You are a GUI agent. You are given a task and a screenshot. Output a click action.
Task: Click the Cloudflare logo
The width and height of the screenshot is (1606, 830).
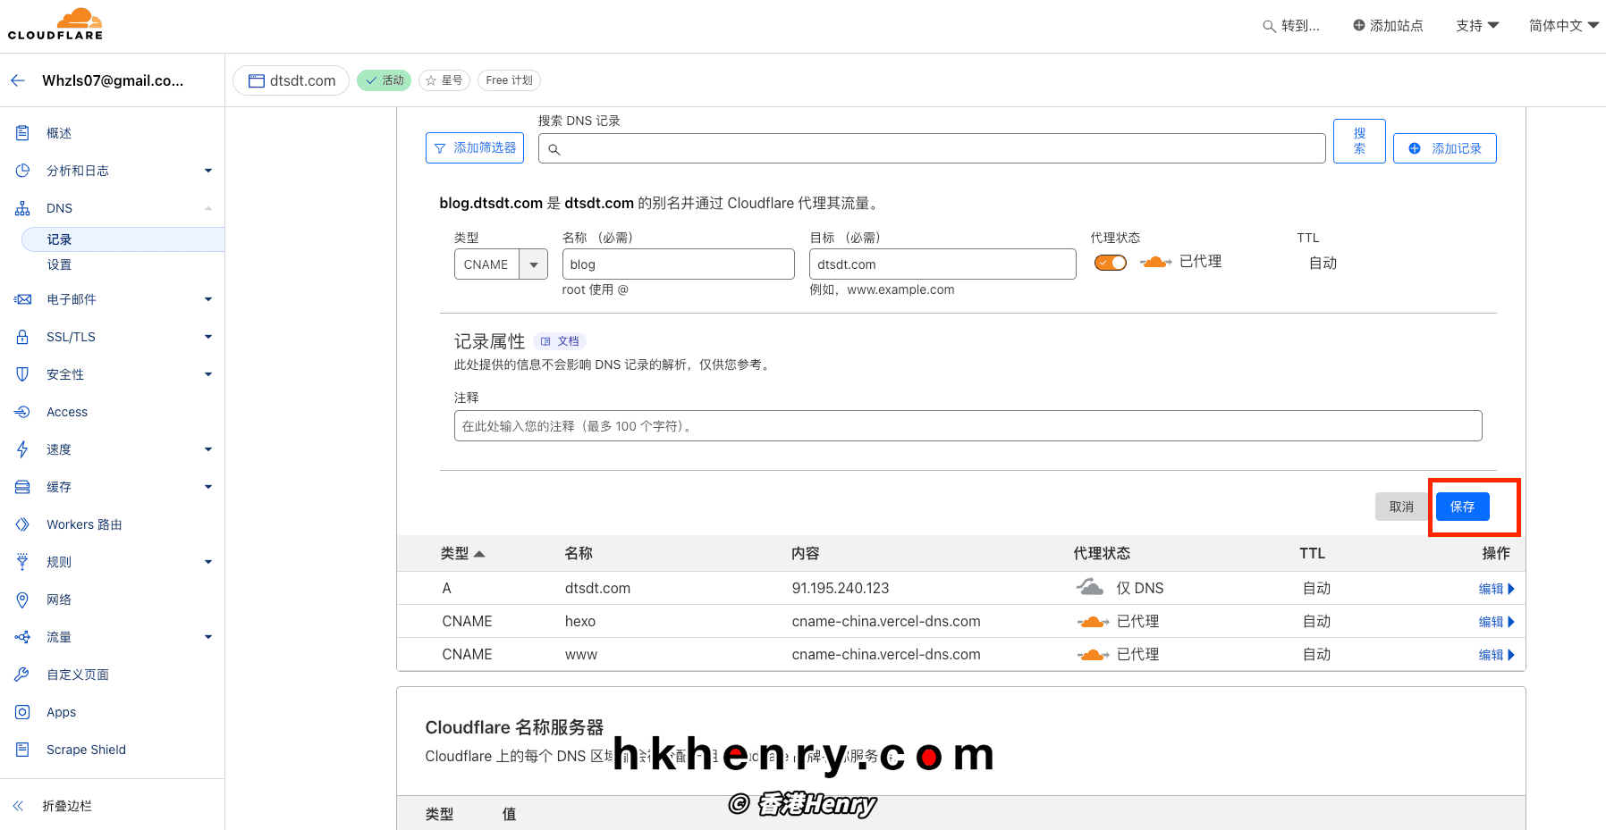pos(55,24)
